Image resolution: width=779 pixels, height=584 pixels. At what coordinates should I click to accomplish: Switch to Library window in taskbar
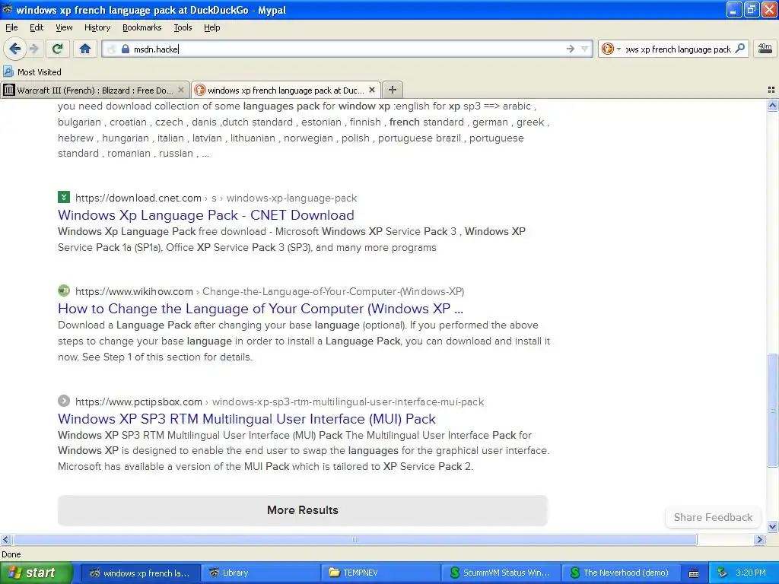tap(260, 573)
